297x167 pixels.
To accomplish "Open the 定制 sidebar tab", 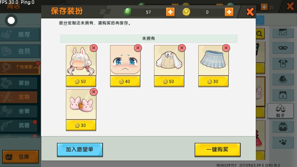I will pos(19,97).
